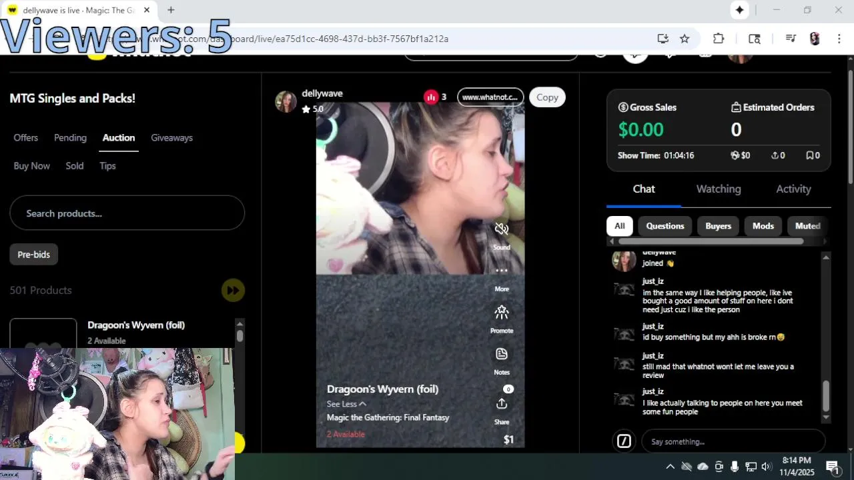Switch to the Offers tab
The image size is (854, 480).
pos(26,137)
